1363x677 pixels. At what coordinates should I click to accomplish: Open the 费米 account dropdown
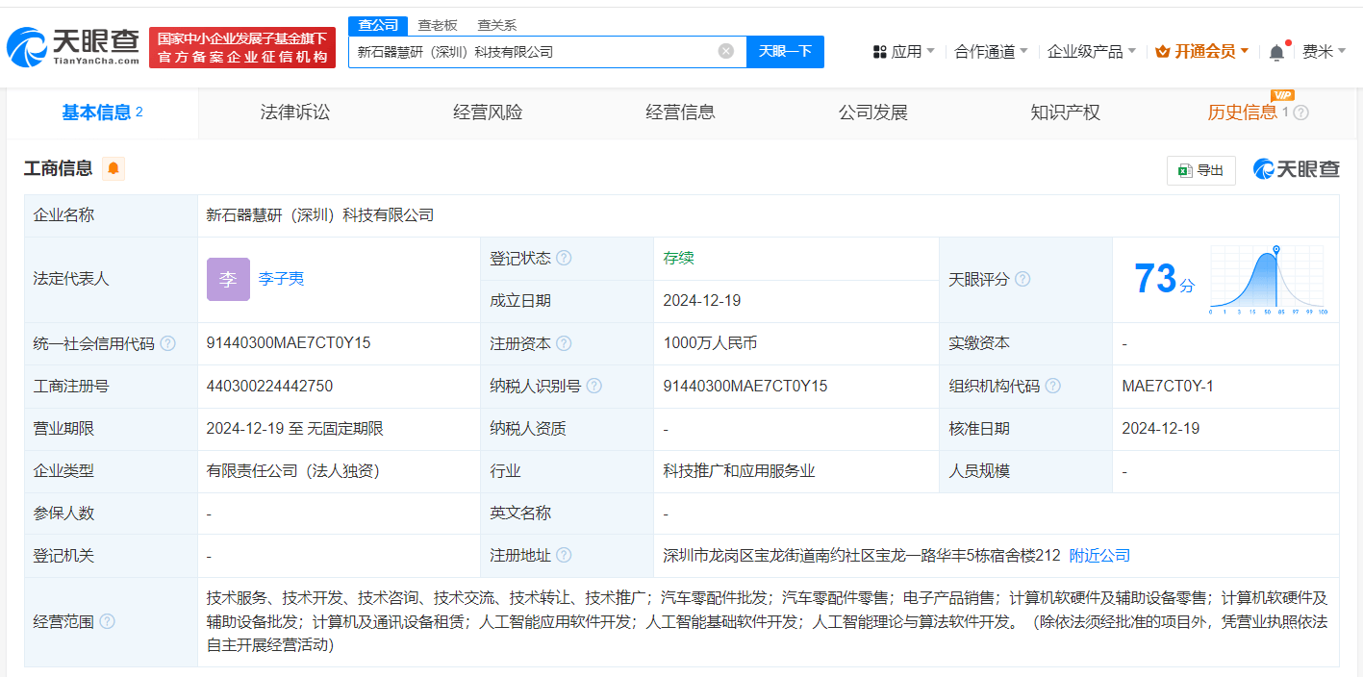[x=1325, y=52]
